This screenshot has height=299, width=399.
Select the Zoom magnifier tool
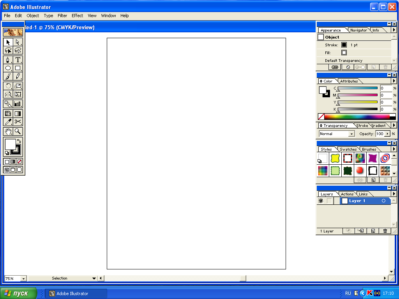[18, 132]
